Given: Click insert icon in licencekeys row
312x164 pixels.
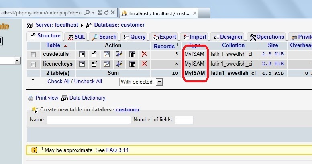Looking at the screenshot, I should coord(119,64).
